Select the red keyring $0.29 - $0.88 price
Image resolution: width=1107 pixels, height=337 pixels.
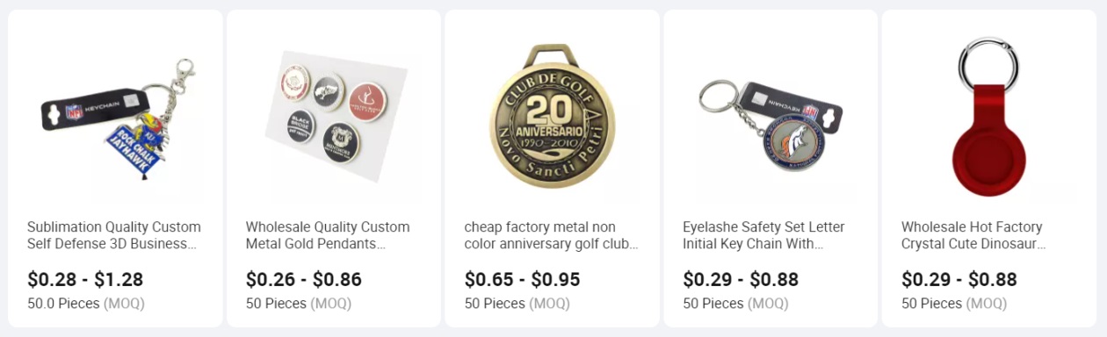[959, 280]
